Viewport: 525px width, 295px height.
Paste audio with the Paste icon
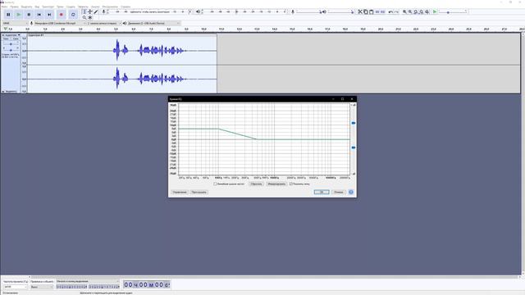click(372, 11)
